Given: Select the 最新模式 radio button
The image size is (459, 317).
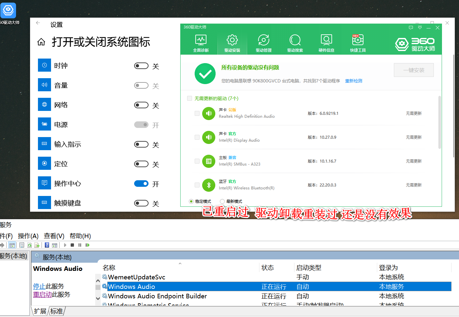Looking at the screenshot, I should 222,202.
